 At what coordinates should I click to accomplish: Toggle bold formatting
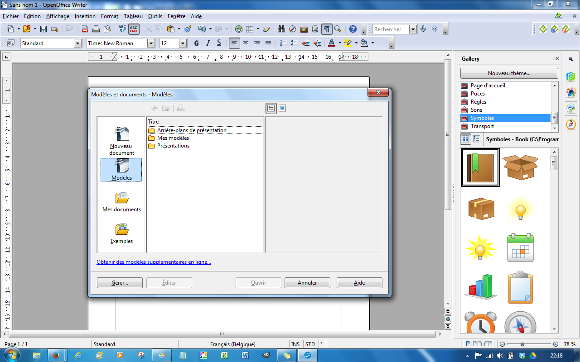[196, 43]
